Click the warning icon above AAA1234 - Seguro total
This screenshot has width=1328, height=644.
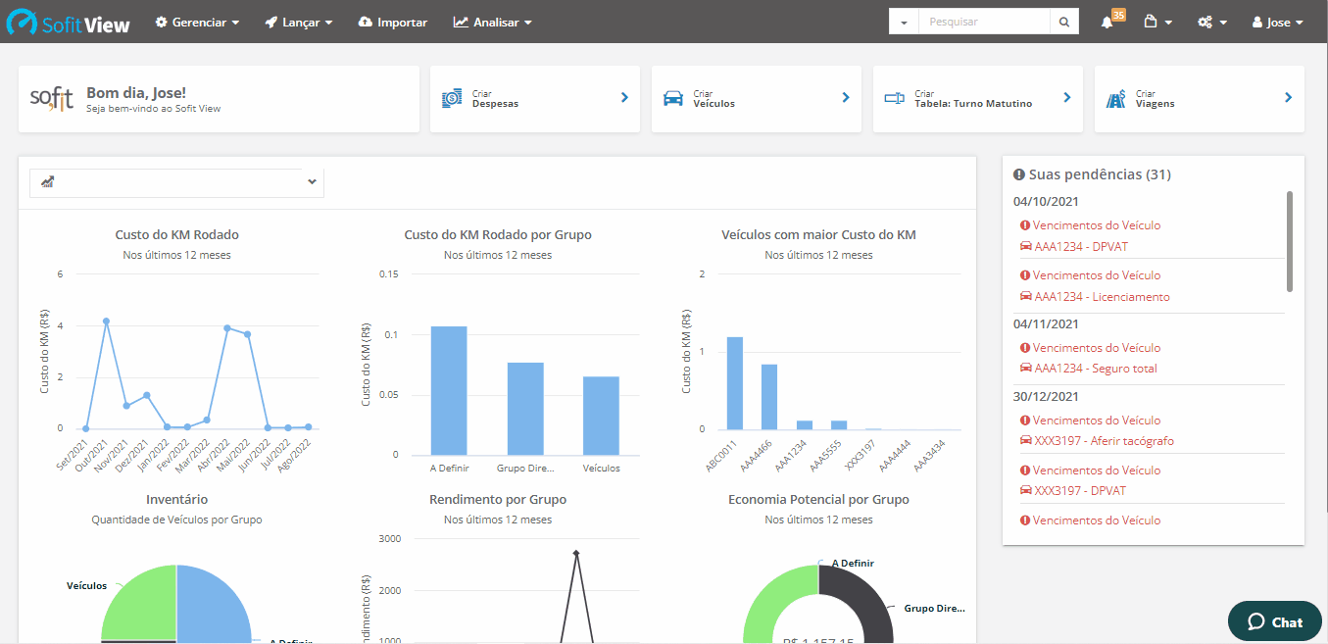click(x=1025, y=347)
